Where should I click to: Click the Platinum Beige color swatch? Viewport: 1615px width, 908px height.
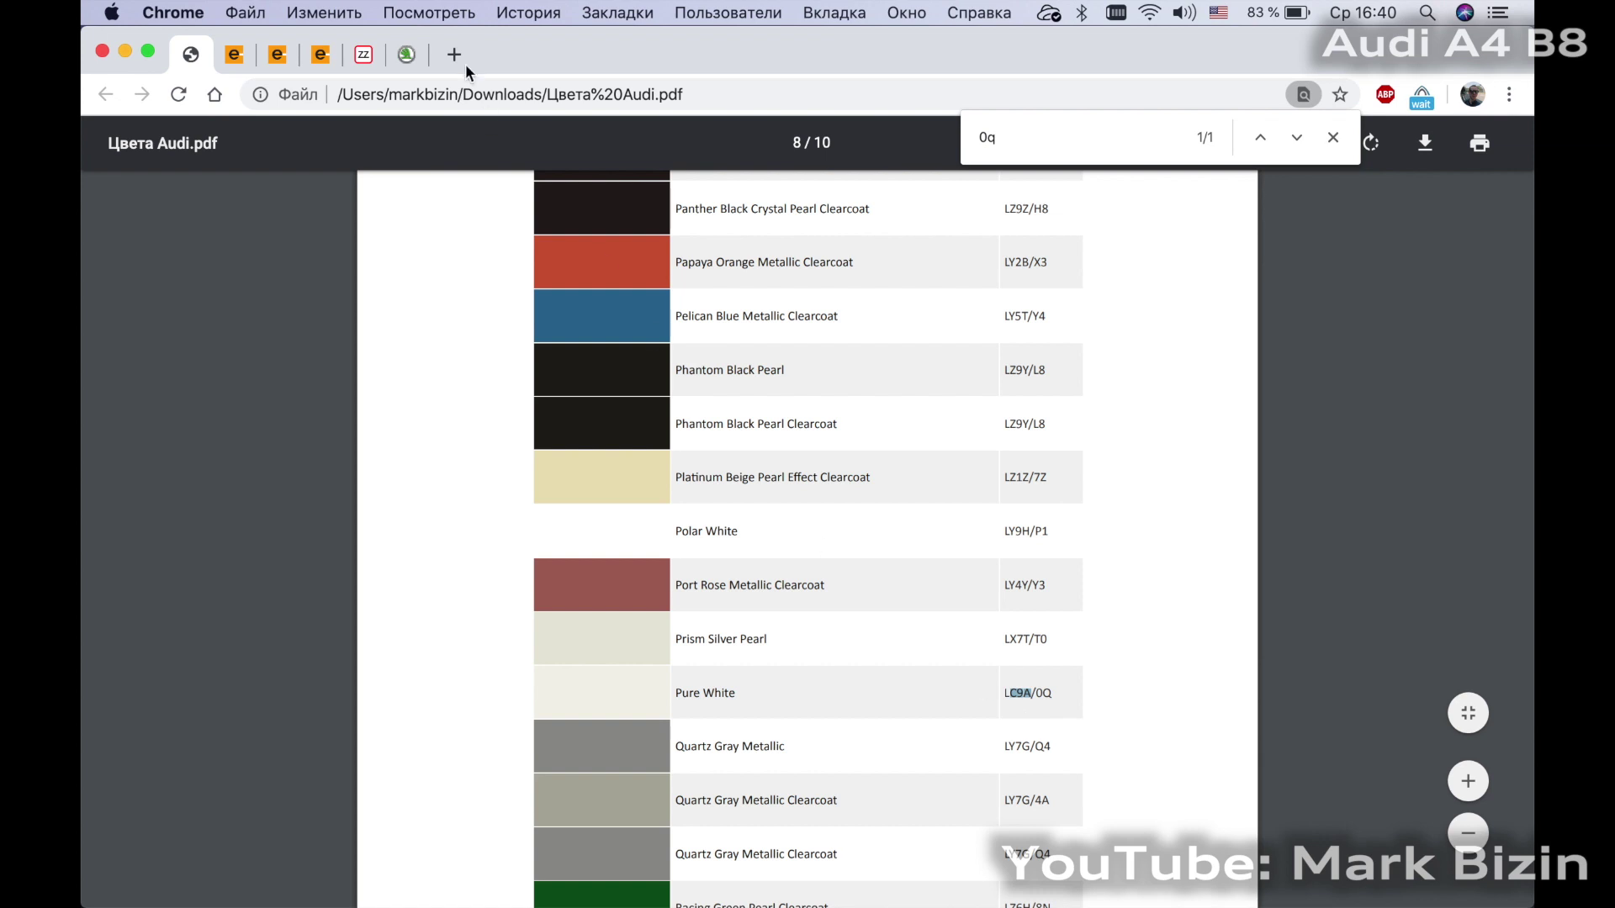point(601,477)
